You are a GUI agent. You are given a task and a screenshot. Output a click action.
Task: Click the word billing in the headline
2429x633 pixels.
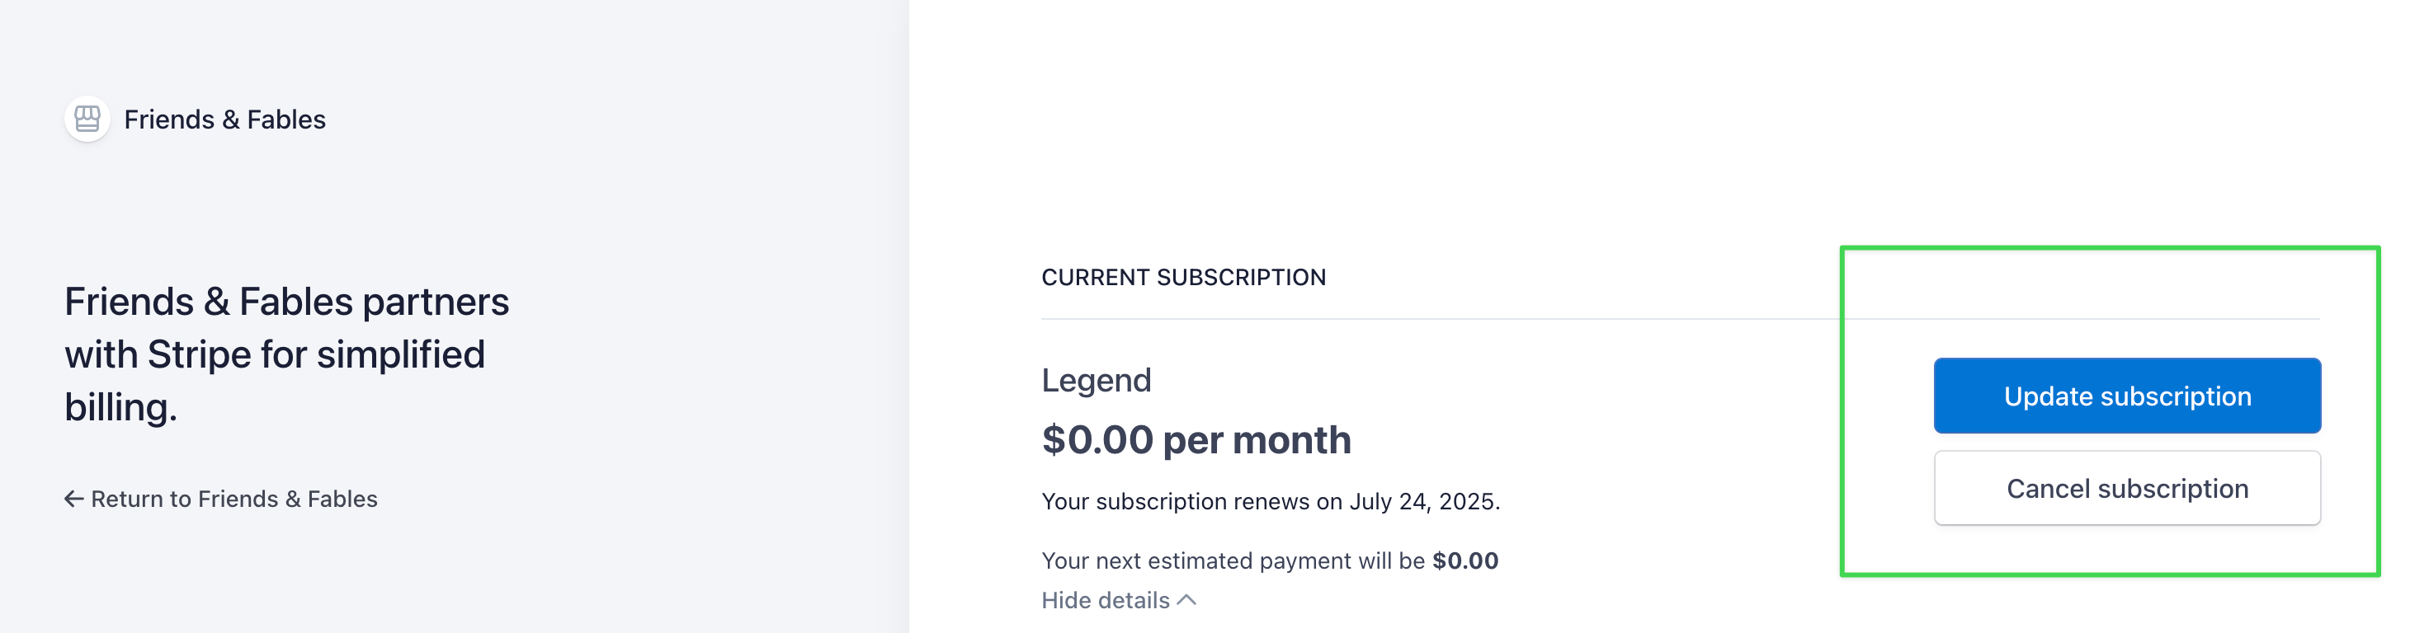(120, 408)
